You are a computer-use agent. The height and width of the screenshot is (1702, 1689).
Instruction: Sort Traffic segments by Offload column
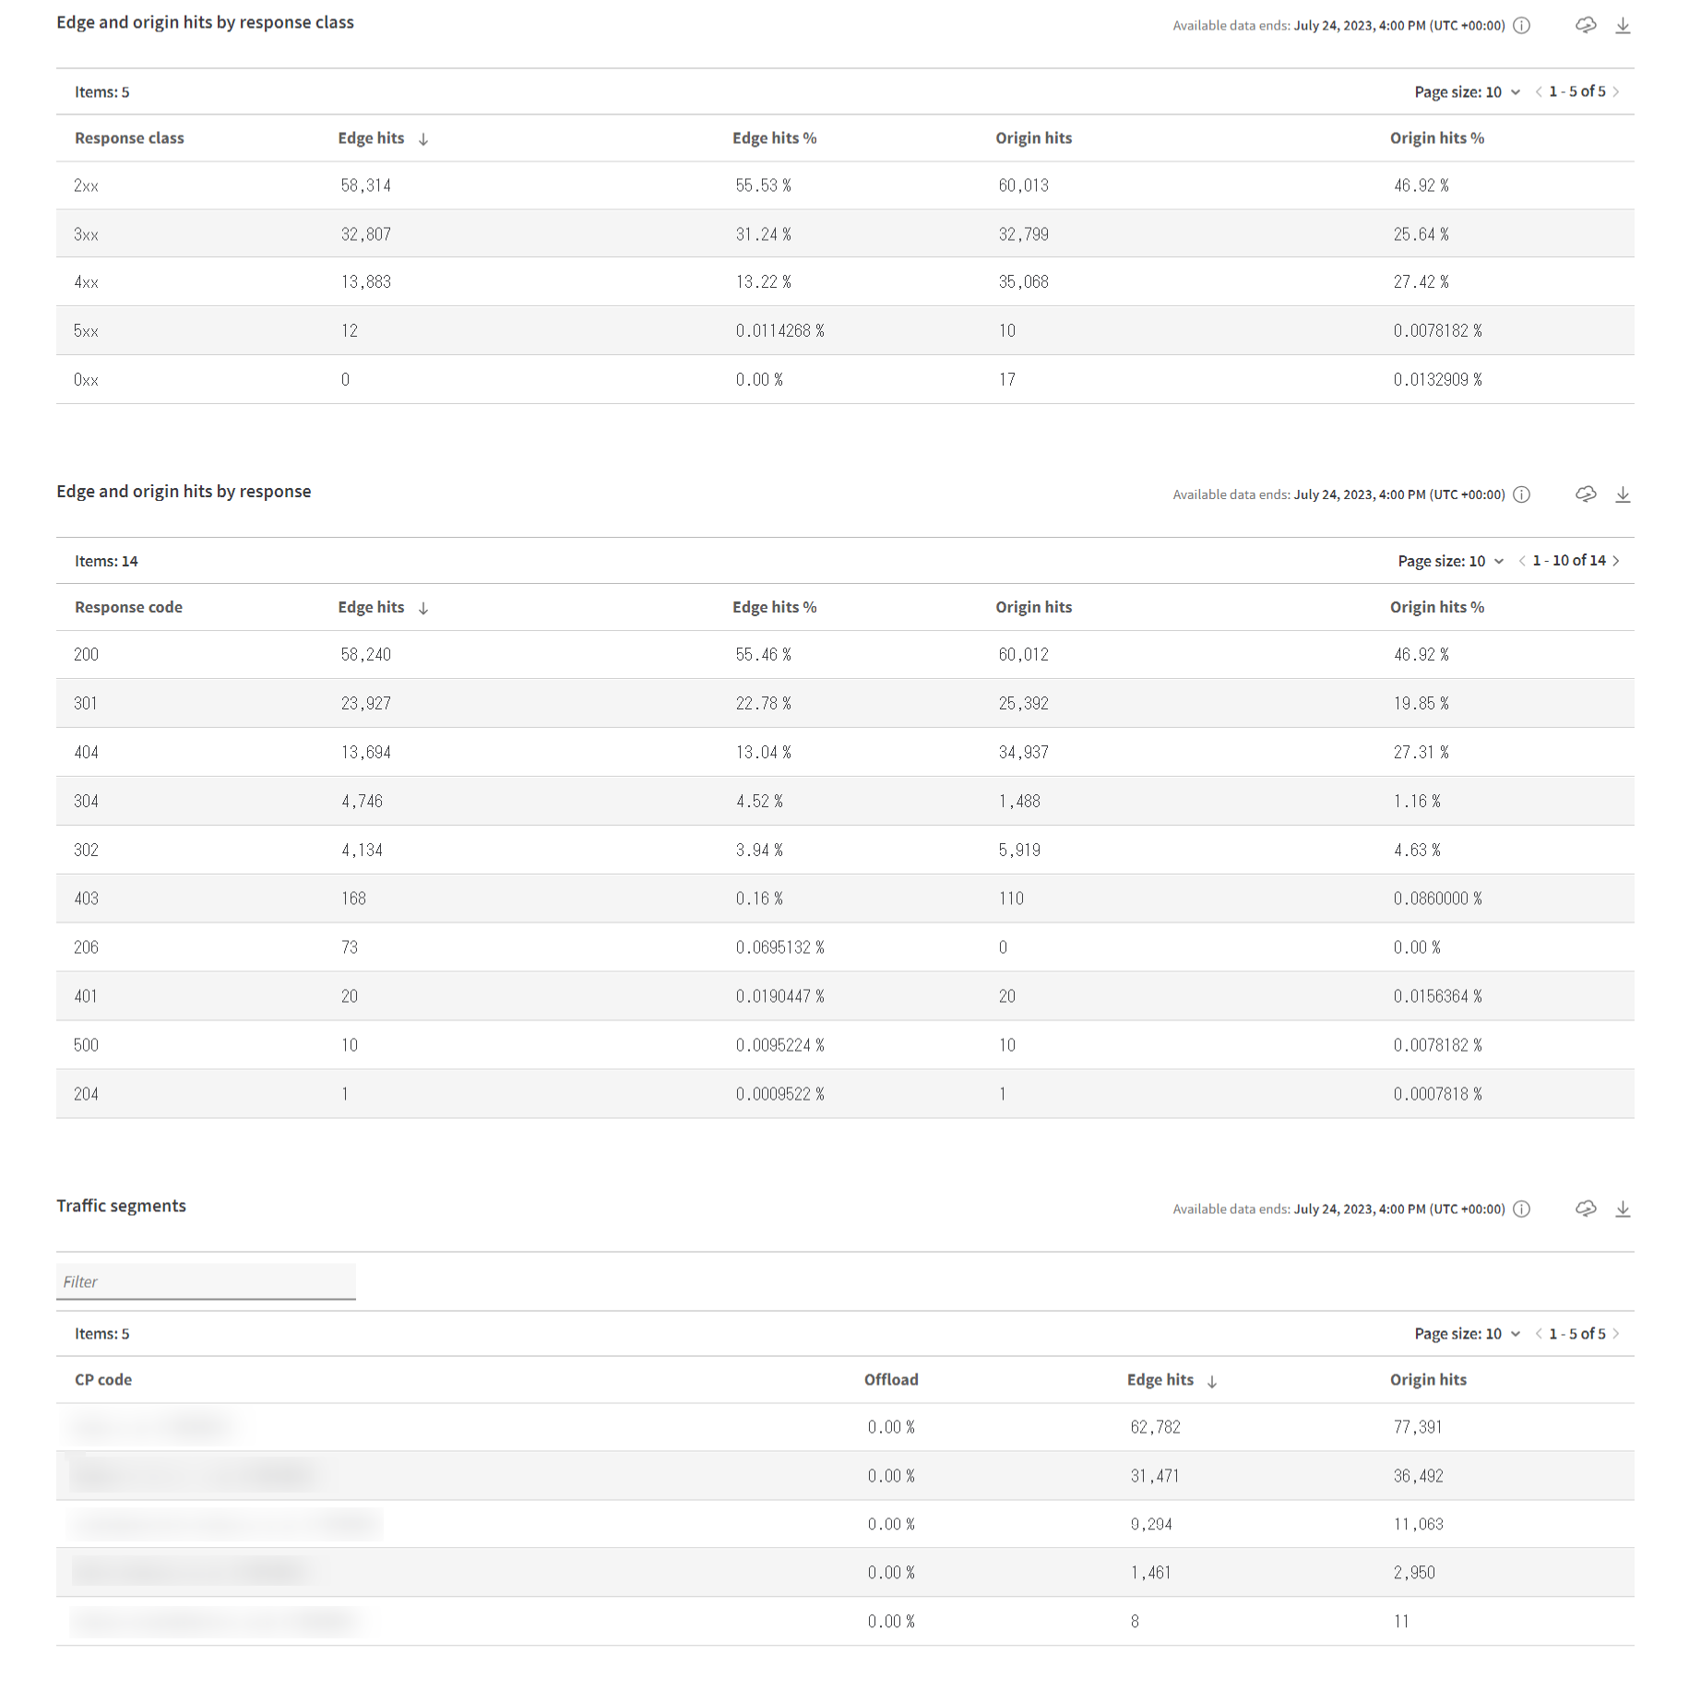tap(890, 1380)
